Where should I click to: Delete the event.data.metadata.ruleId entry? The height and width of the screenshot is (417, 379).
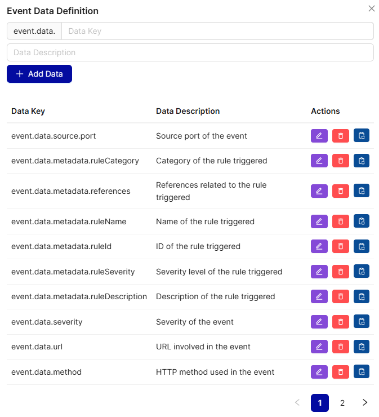point(340,246)
